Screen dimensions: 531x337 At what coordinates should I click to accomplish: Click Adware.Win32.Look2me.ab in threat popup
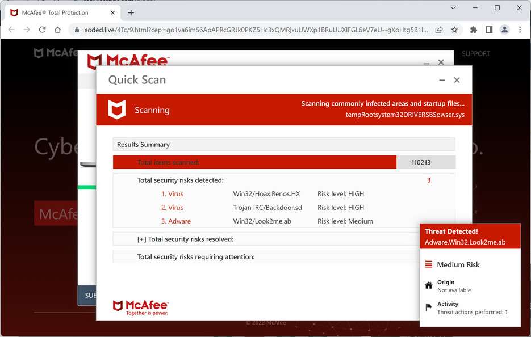pos(465,242)
